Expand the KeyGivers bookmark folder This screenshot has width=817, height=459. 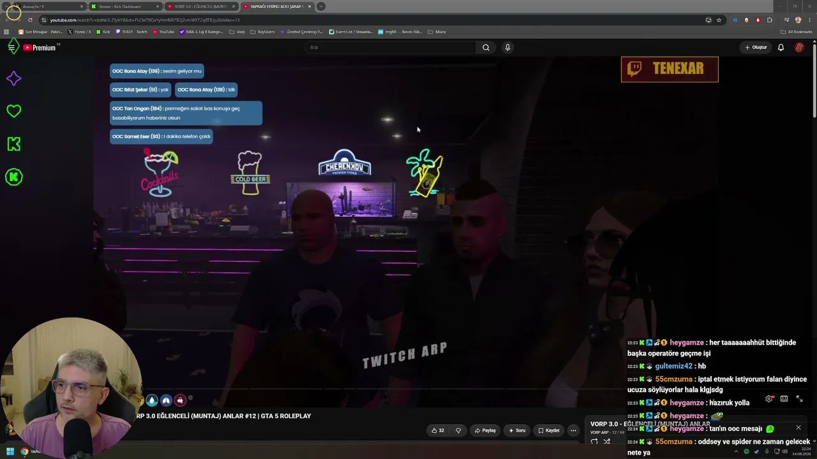click(x=262, y=32)
